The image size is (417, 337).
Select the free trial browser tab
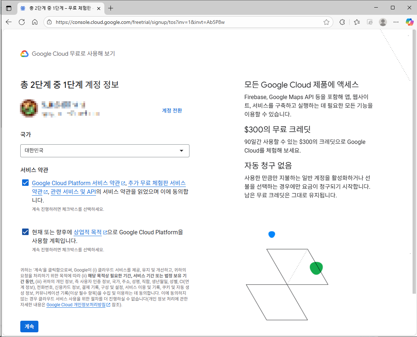[x=61, y=8]
